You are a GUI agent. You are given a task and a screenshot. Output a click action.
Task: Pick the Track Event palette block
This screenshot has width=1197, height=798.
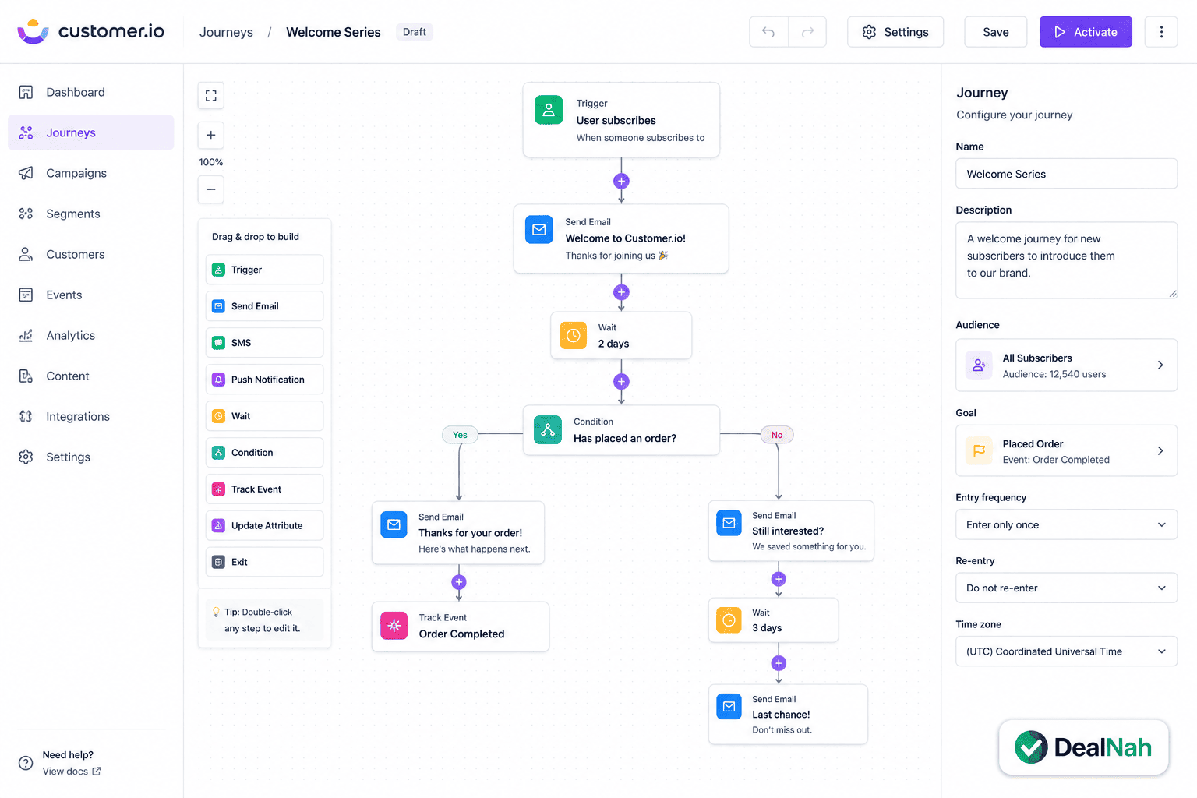264,489
